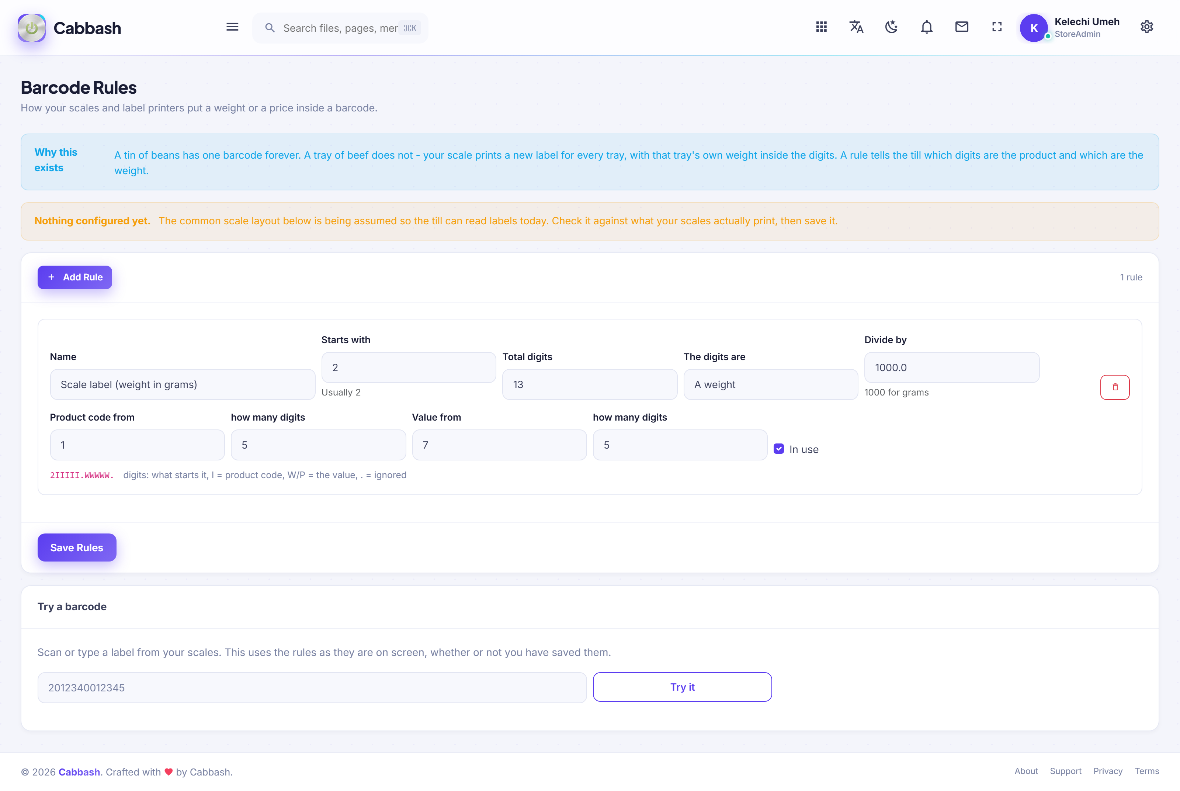Click the Product code from field
The width and height of the screenshot is (1180, 791).
[137, 445]
